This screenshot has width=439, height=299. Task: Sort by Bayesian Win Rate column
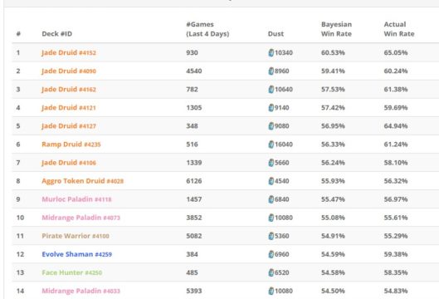[336, 29]
